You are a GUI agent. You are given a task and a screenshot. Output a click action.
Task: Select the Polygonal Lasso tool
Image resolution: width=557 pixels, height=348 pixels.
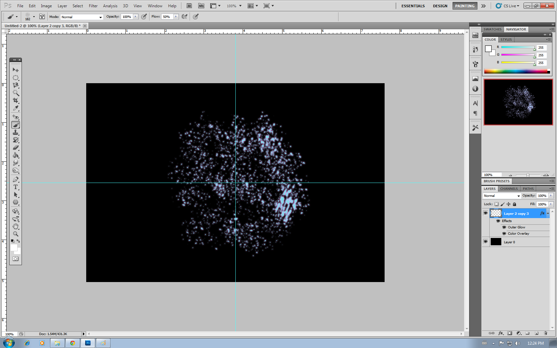(x=16, y=85)
